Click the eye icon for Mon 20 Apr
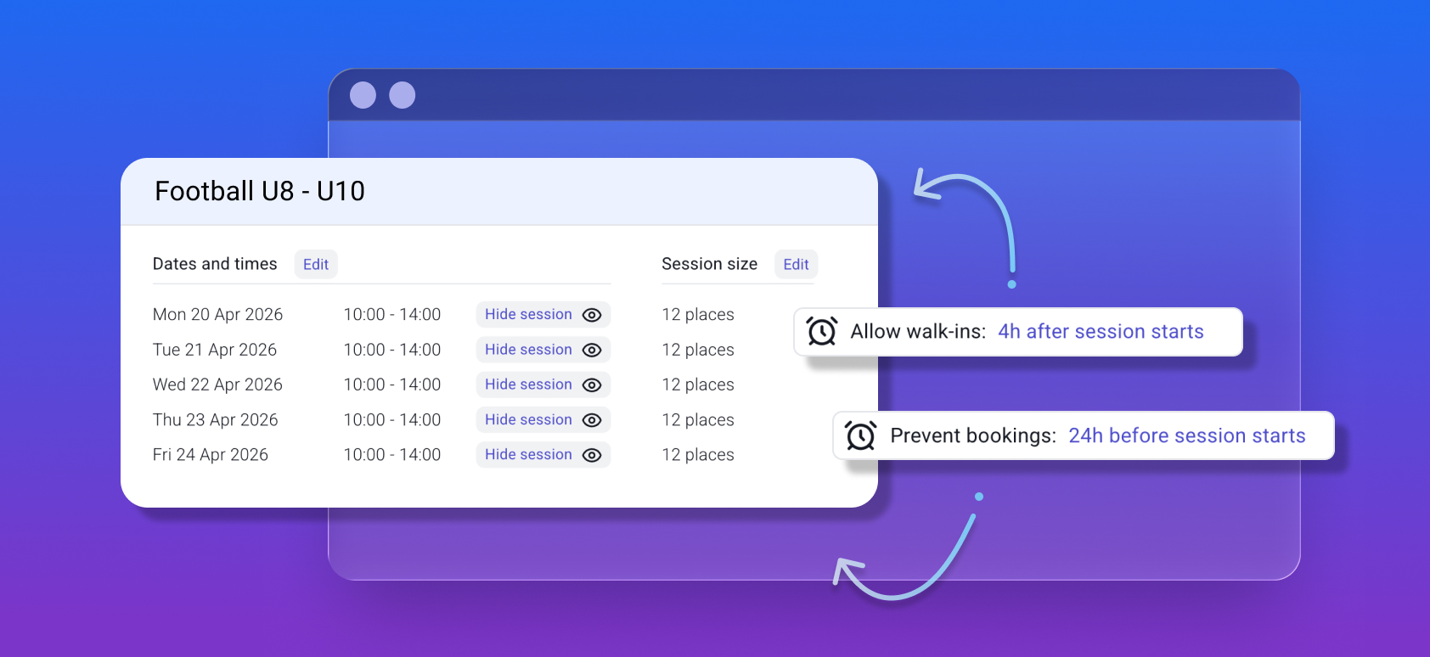Viewport: 1430px width, 657px height. click(592, 315)
